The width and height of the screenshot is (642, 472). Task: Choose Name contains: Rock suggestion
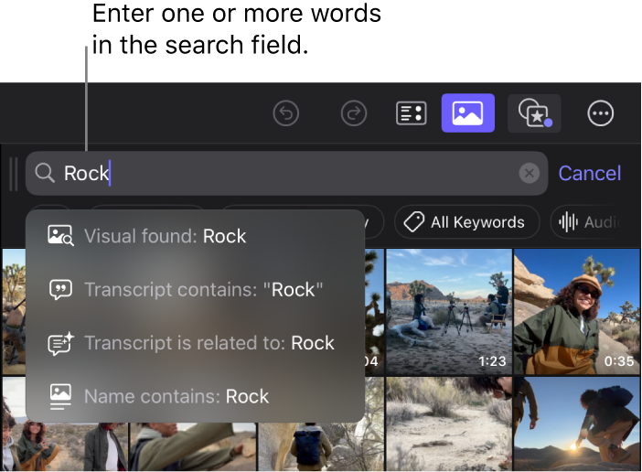(x=195, y=396)
